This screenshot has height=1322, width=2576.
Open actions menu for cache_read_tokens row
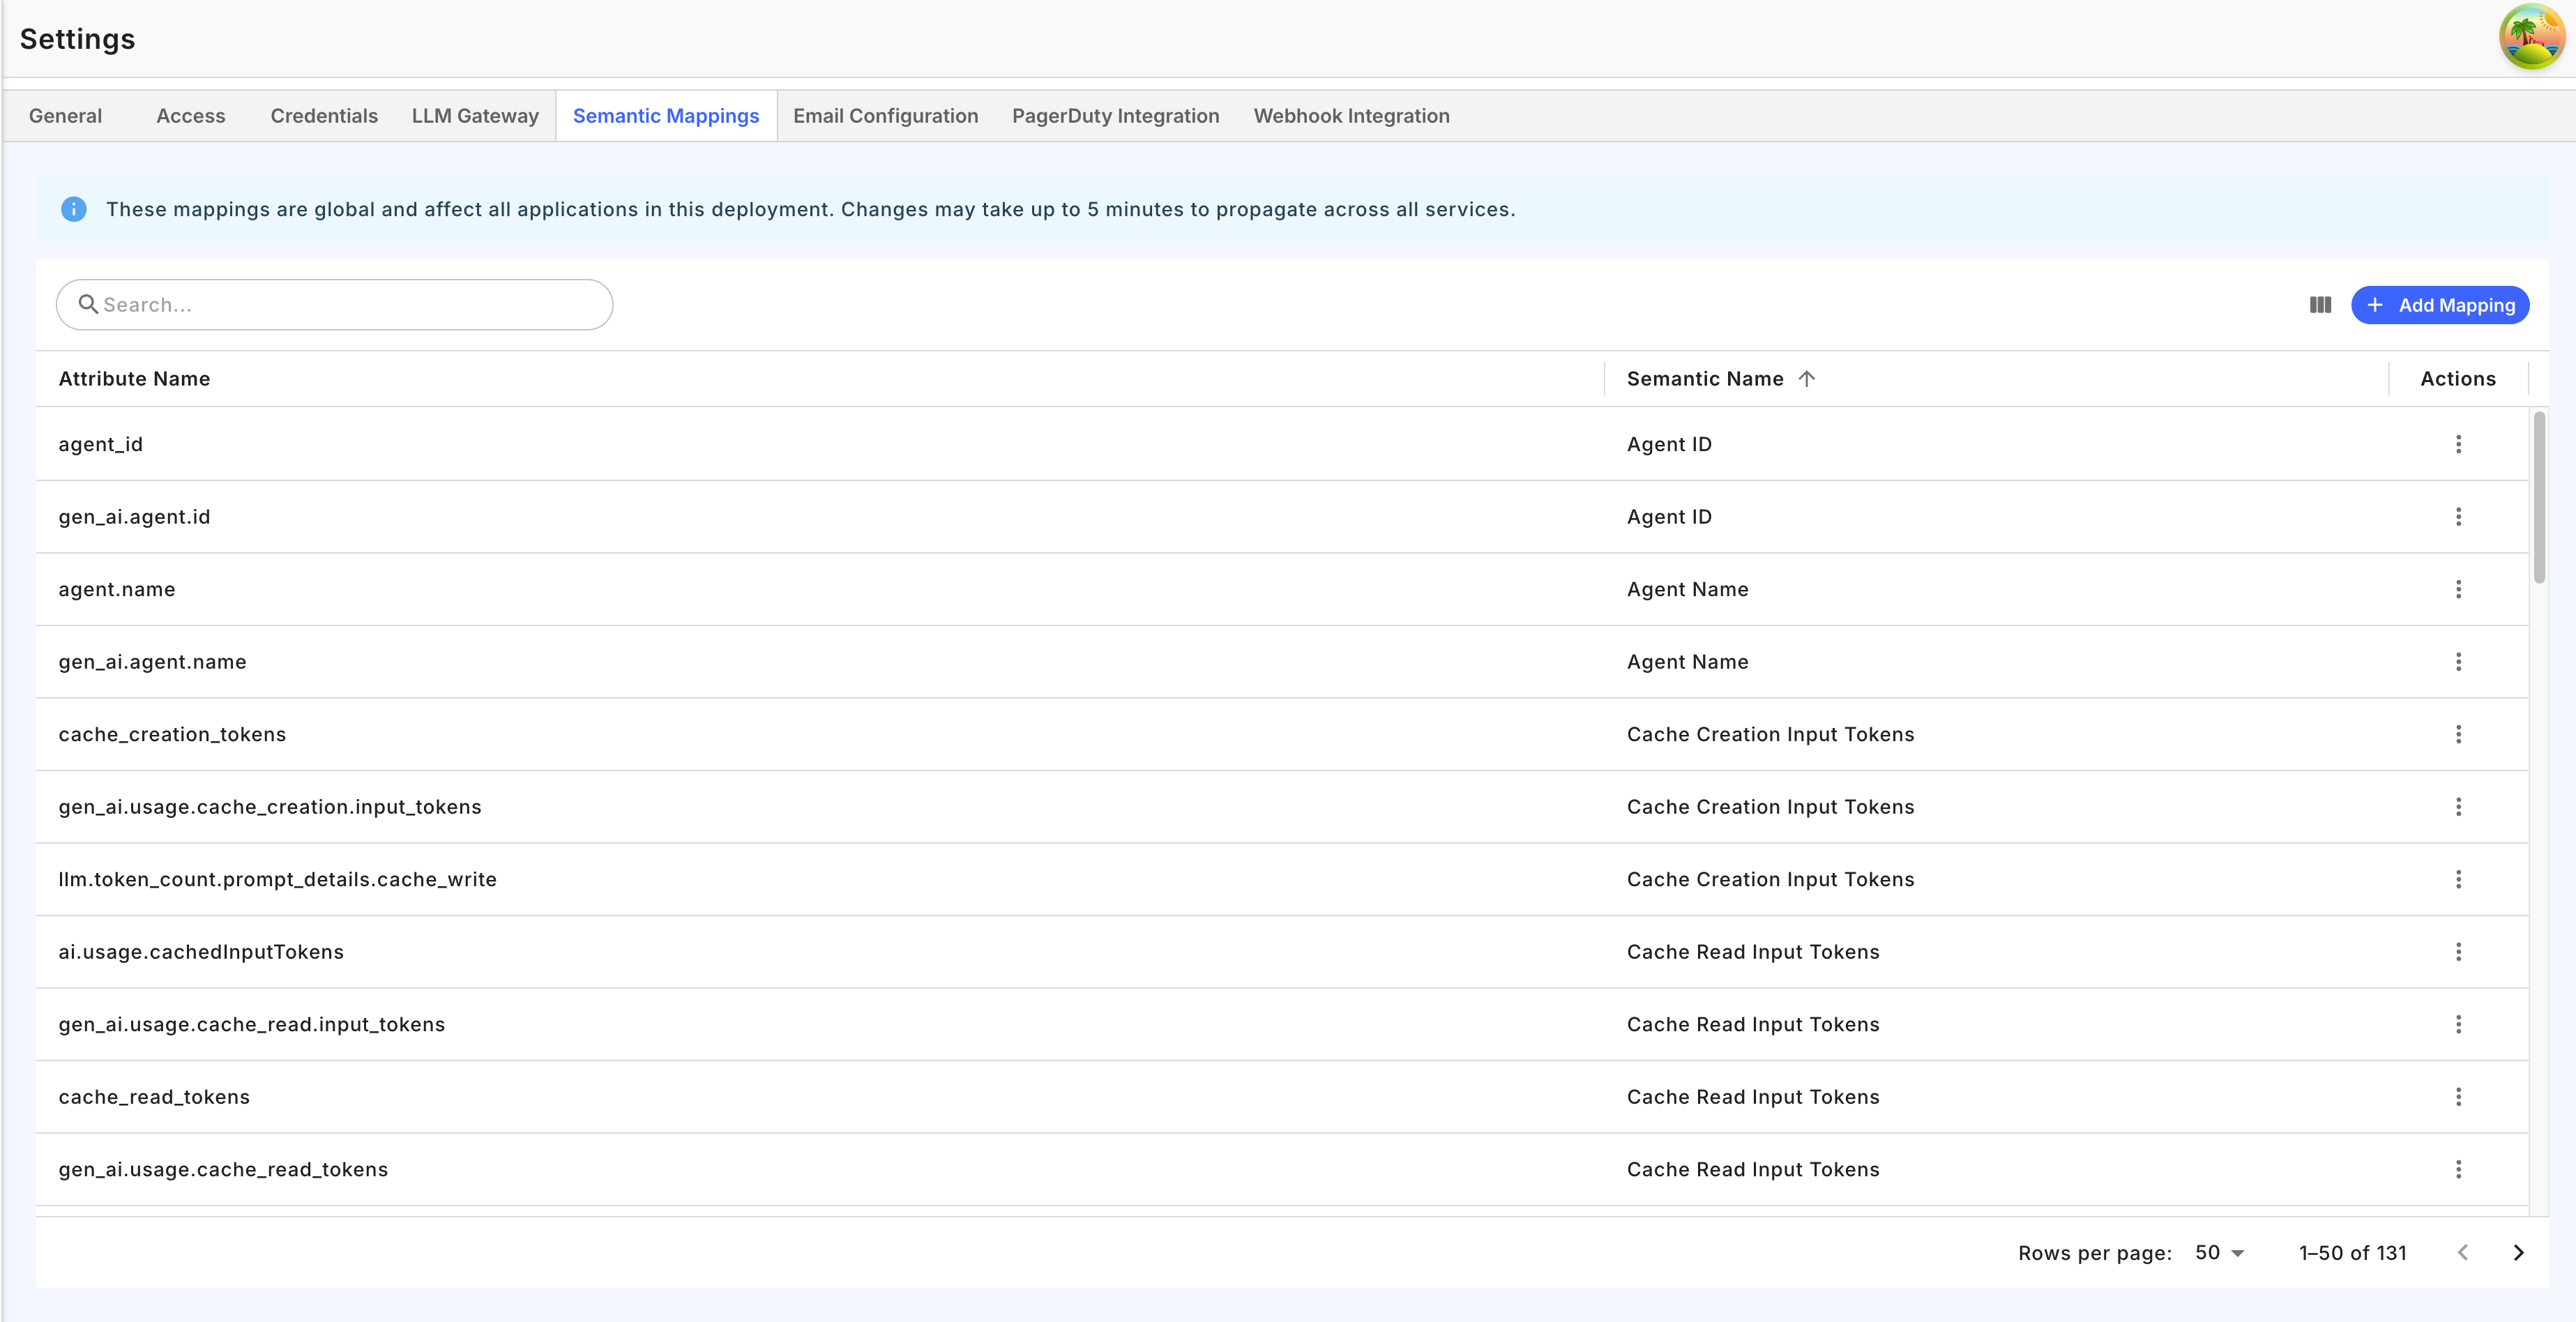[x=2458, y=1097]
